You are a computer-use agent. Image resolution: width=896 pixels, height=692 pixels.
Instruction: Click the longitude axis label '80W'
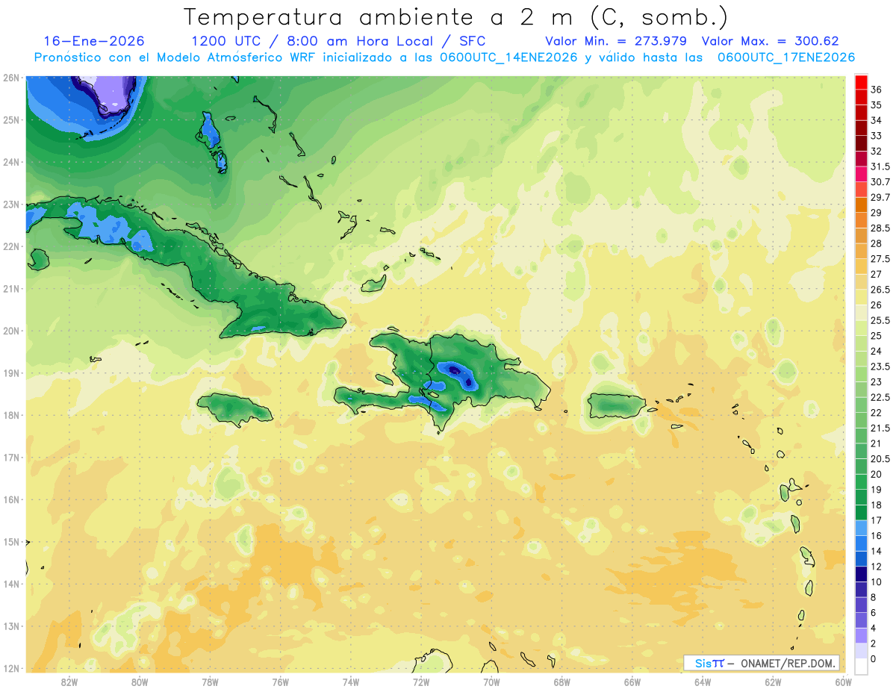(140, 682)
